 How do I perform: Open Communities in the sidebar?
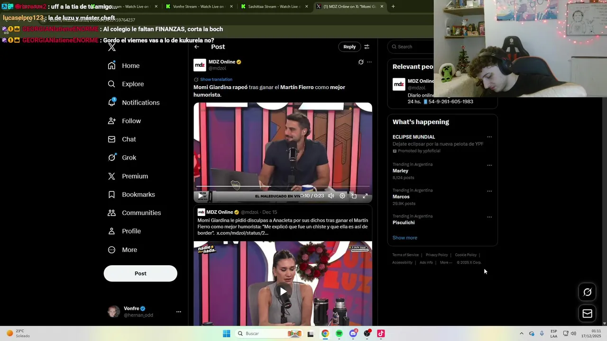tap(134, 213)
